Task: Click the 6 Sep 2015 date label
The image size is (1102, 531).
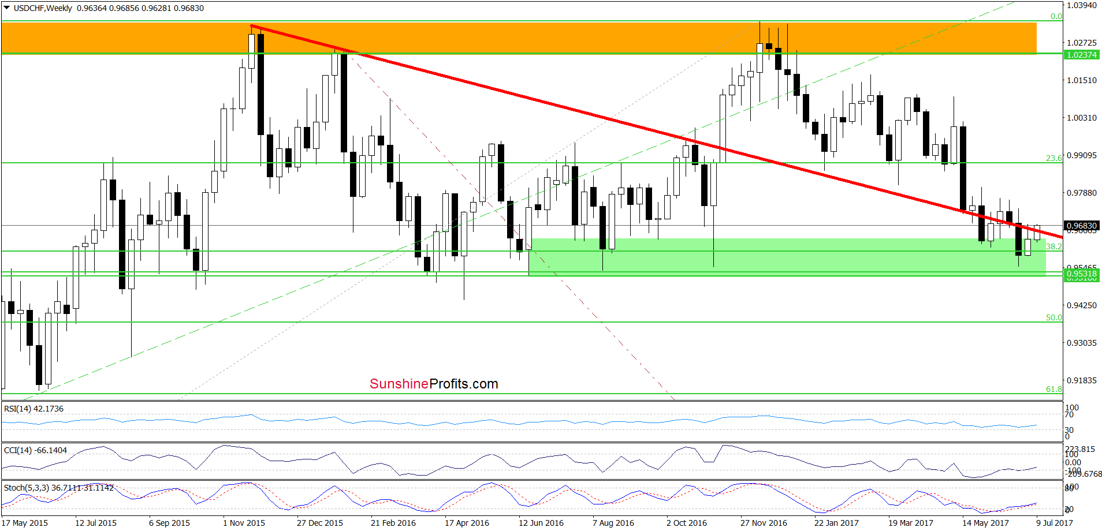Action: pyautogui.click(x=169, y=523)
